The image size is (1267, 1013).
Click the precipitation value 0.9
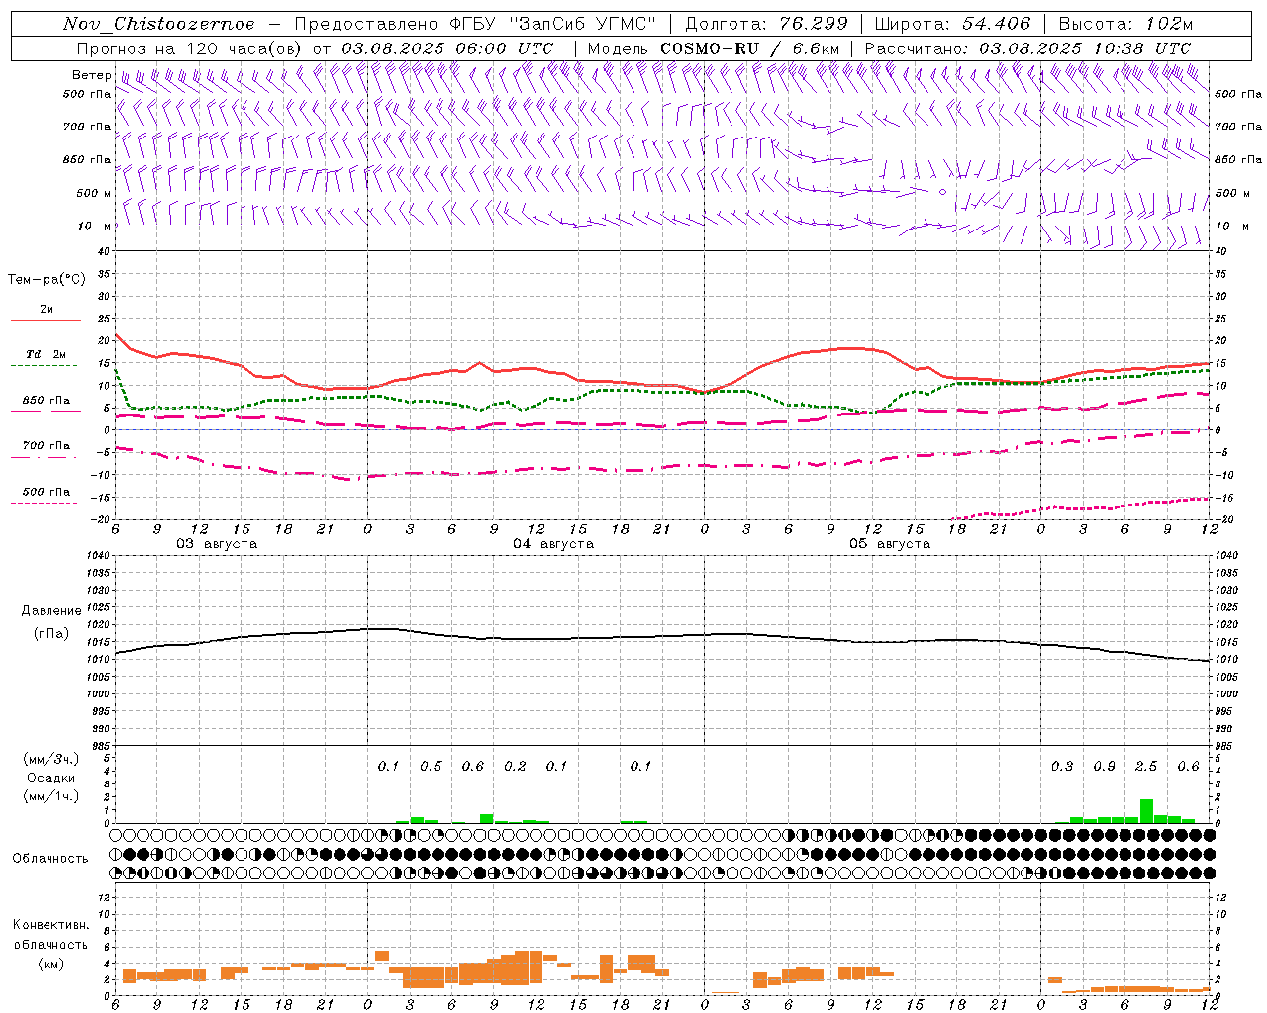click(x=1104, y=767)
